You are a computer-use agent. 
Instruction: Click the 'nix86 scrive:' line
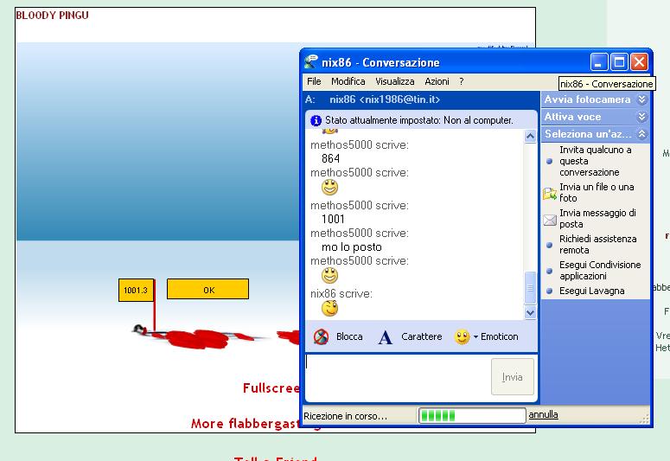coord(341,294)
